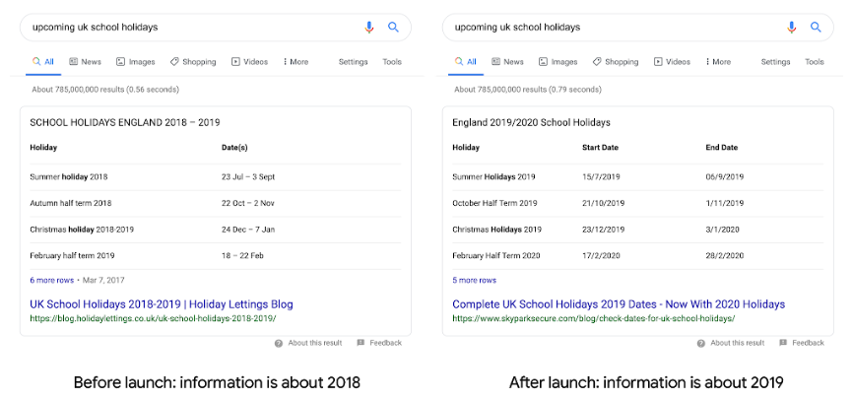The height and width of the screenshot is (400, 852).
Task: Click end date '28/2/2020'
Action: [x=724, y=255]
